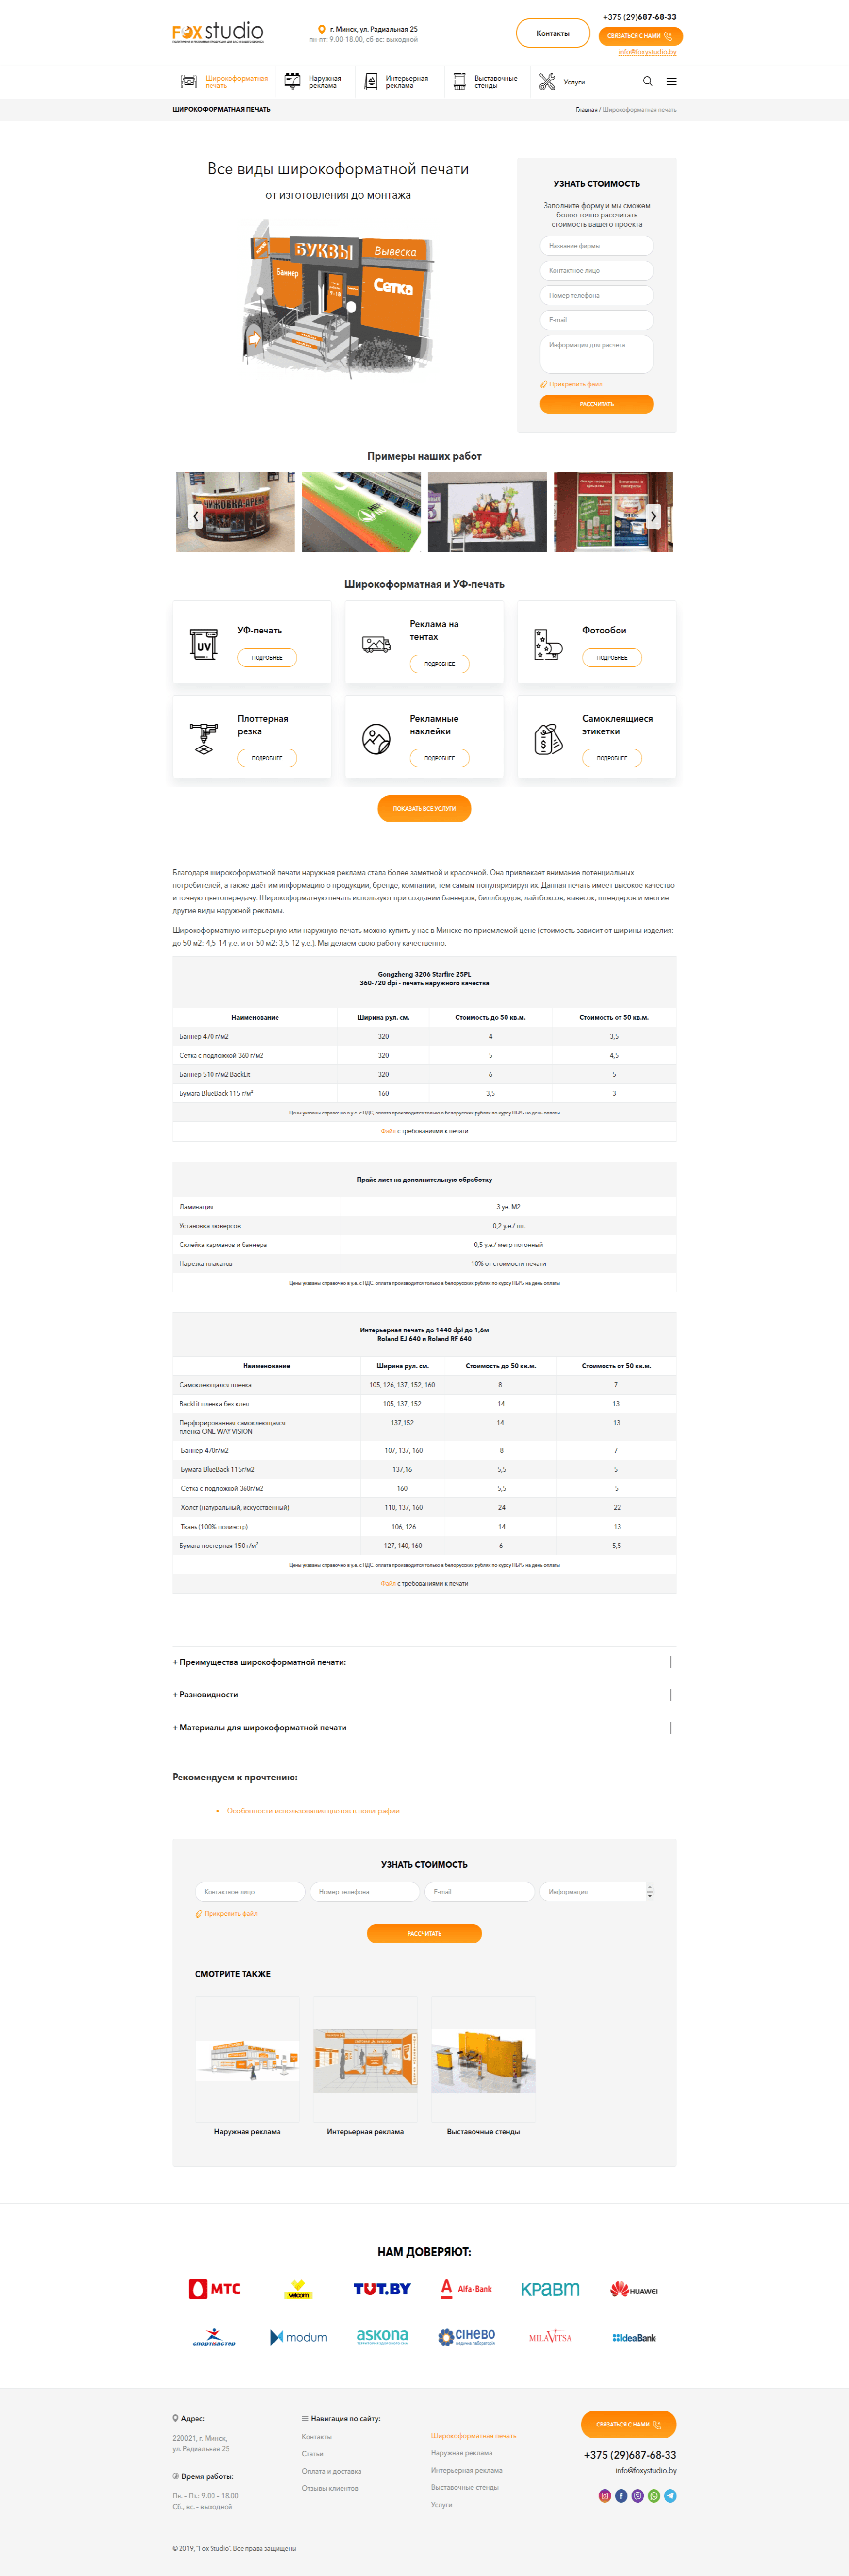This screenshot has height=2576, width=849.
Task: Select the Huawei partner logo
Action: (x=634, y=2289)
